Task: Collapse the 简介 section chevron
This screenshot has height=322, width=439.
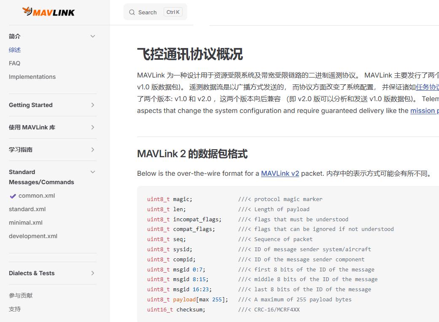Action: point(93,36)
